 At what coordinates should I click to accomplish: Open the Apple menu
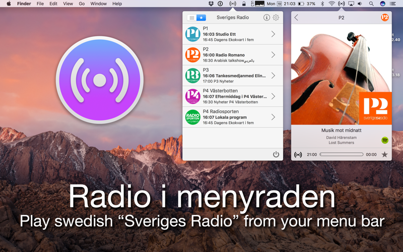(x=9, y=4)
